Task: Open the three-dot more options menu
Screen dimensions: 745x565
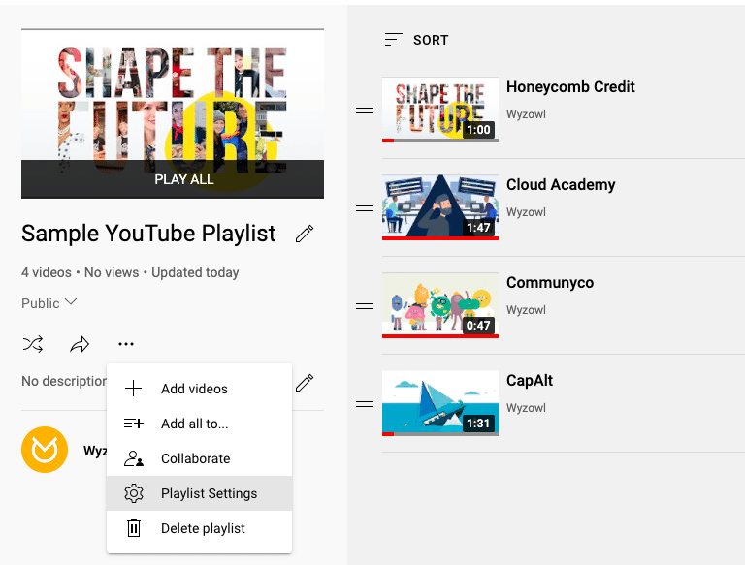Action: click(x=126, y=344)
